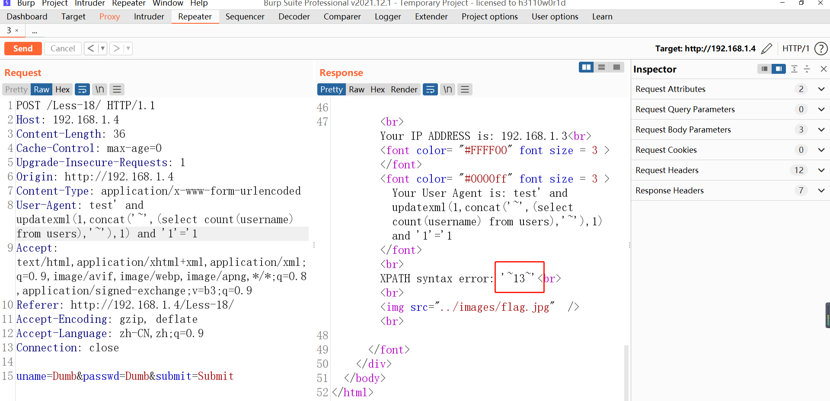
Task: Switch to the Intruder tab
Action: [x=149, y=16]
